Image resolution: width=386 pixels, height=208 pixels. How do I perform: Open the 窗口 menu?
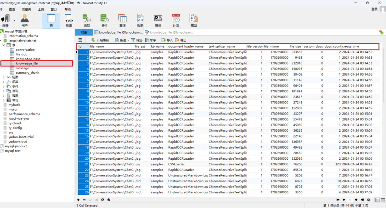[x=53, y=9]
